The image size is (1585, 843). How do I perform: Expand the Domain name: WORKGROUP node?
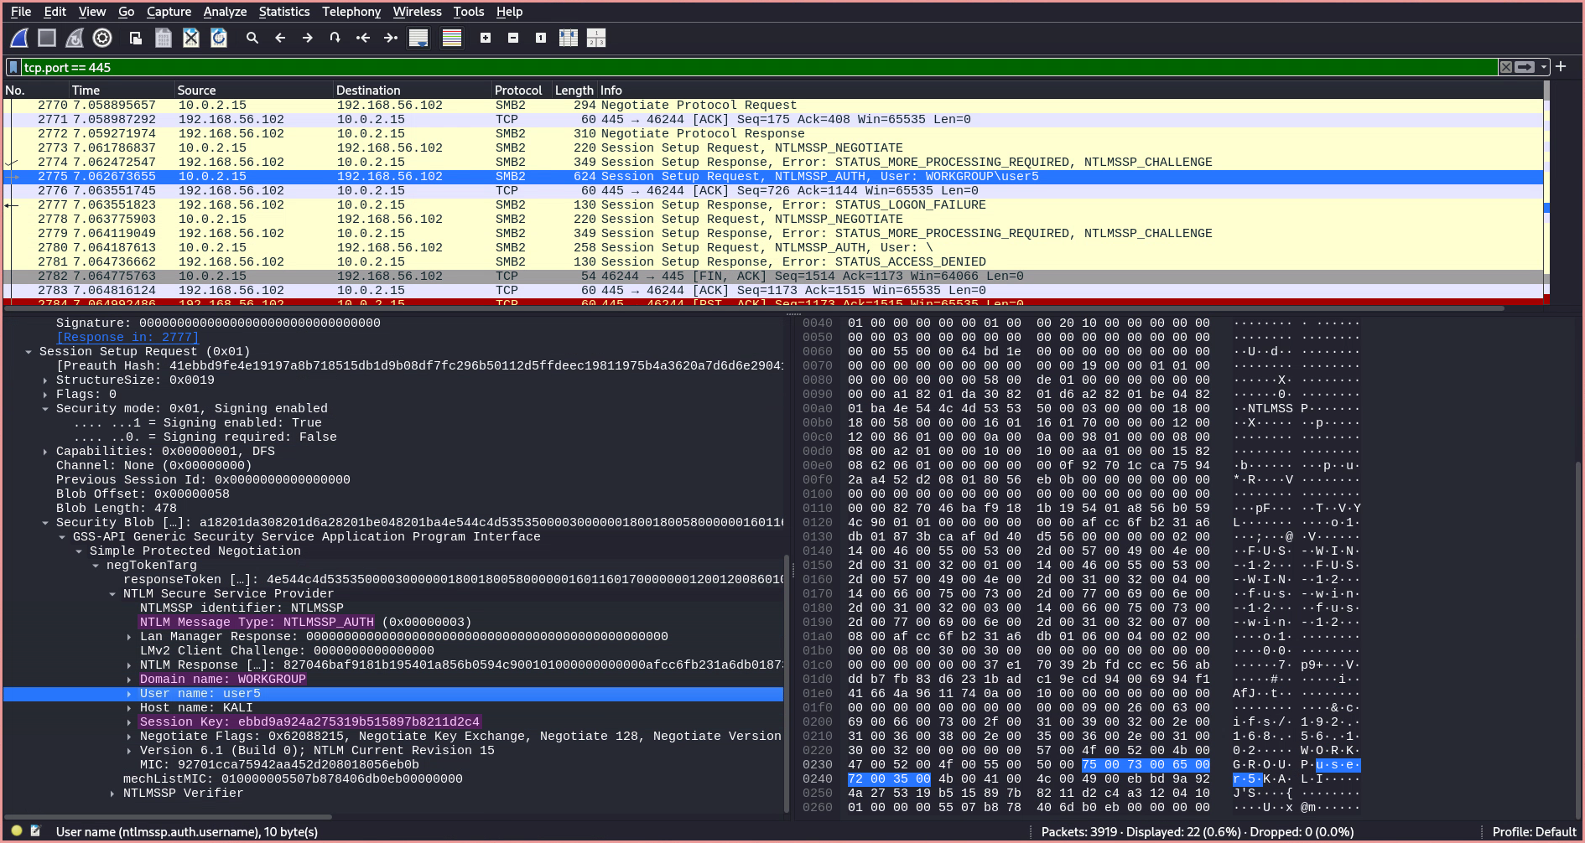point(129,680)
